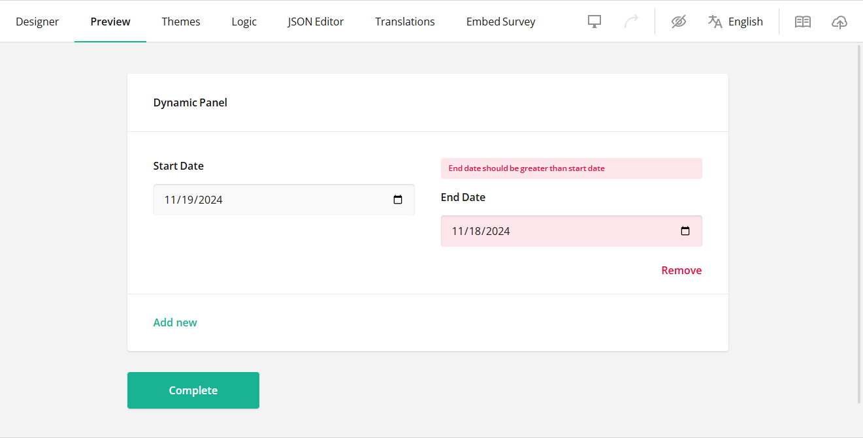Toggle visibility of invisible elements
Viewport: 863px width, 438px height.
click(678, 21)
